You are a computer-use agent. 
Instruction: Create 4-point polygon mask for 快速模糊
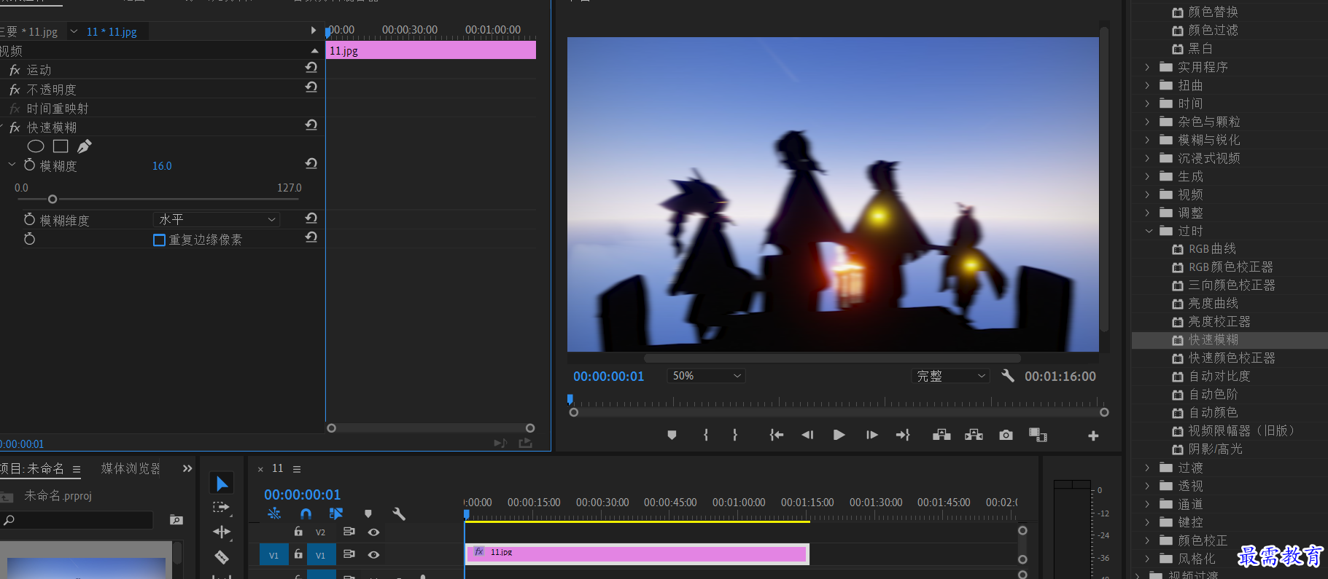click(61, 146)
